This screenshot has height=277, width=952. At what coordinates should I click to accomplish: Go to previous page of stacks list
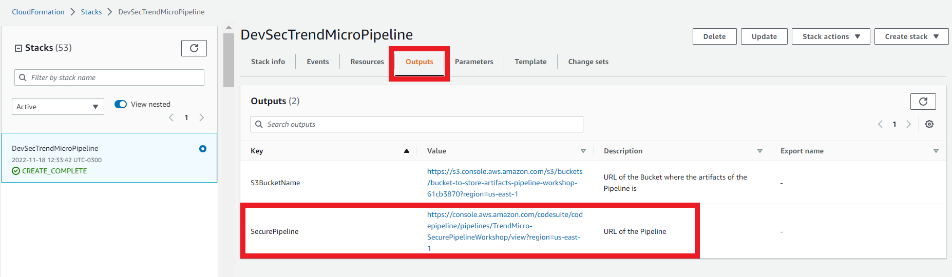172,117
